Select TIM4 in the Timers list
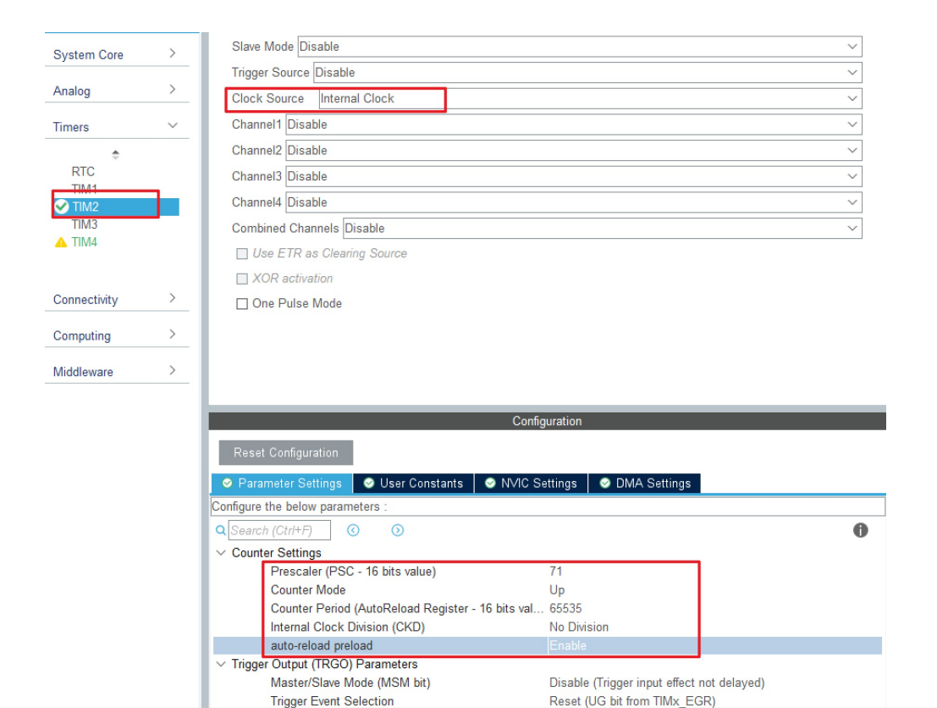This screenshot has height=708, width=937. tap(85, 242)
